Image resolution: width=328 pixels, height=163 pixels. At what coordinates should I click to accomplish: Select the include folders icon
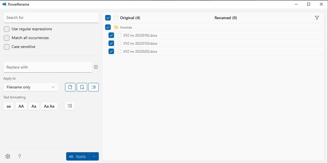tap(82, 87)
